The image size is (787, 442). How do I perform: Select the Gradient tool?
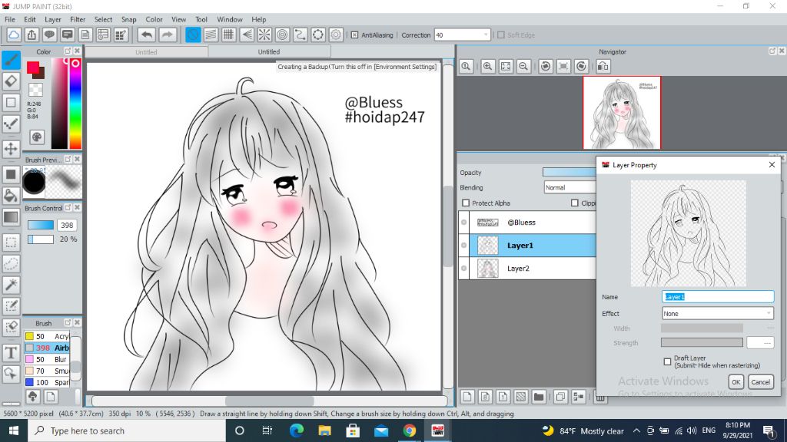click(11, 217)
